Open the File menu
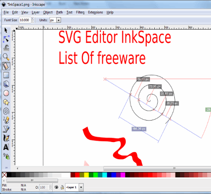The image size is (211, 194). 6,12
